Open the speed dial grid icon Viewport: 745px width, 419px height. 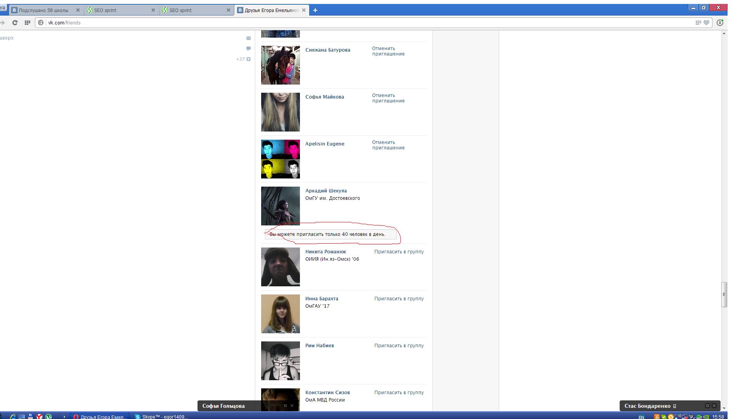pyautogui.click(x=27, y=23)
